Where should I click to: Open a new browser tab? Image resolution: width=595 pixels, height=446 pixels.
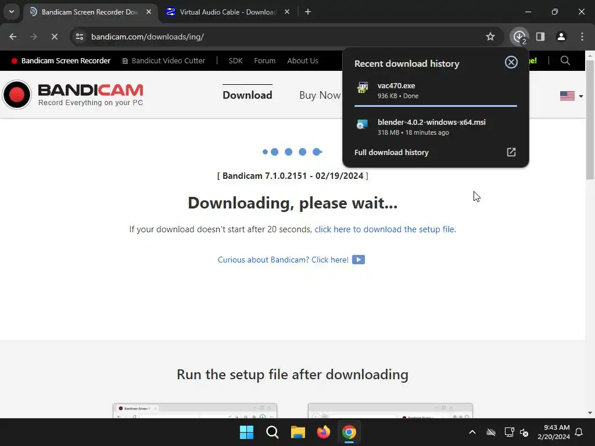(308, 12)
